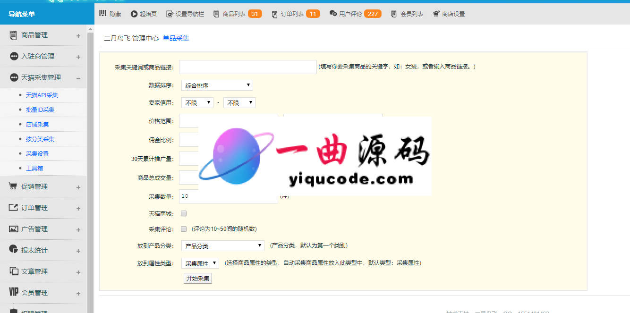Click the 订单列表 11 badge
The width and height of the screenshot is (630, 313).
click(313, 14)
